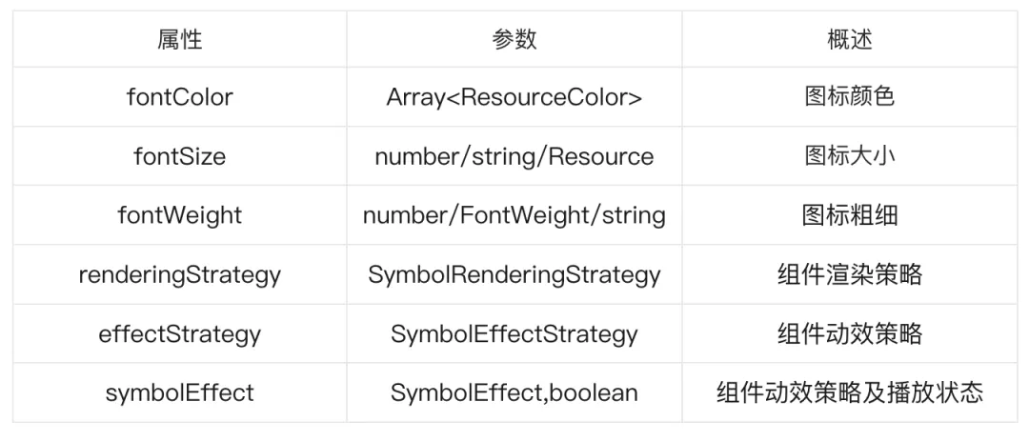Click the 参数 column header

click(x=514, y=39)
